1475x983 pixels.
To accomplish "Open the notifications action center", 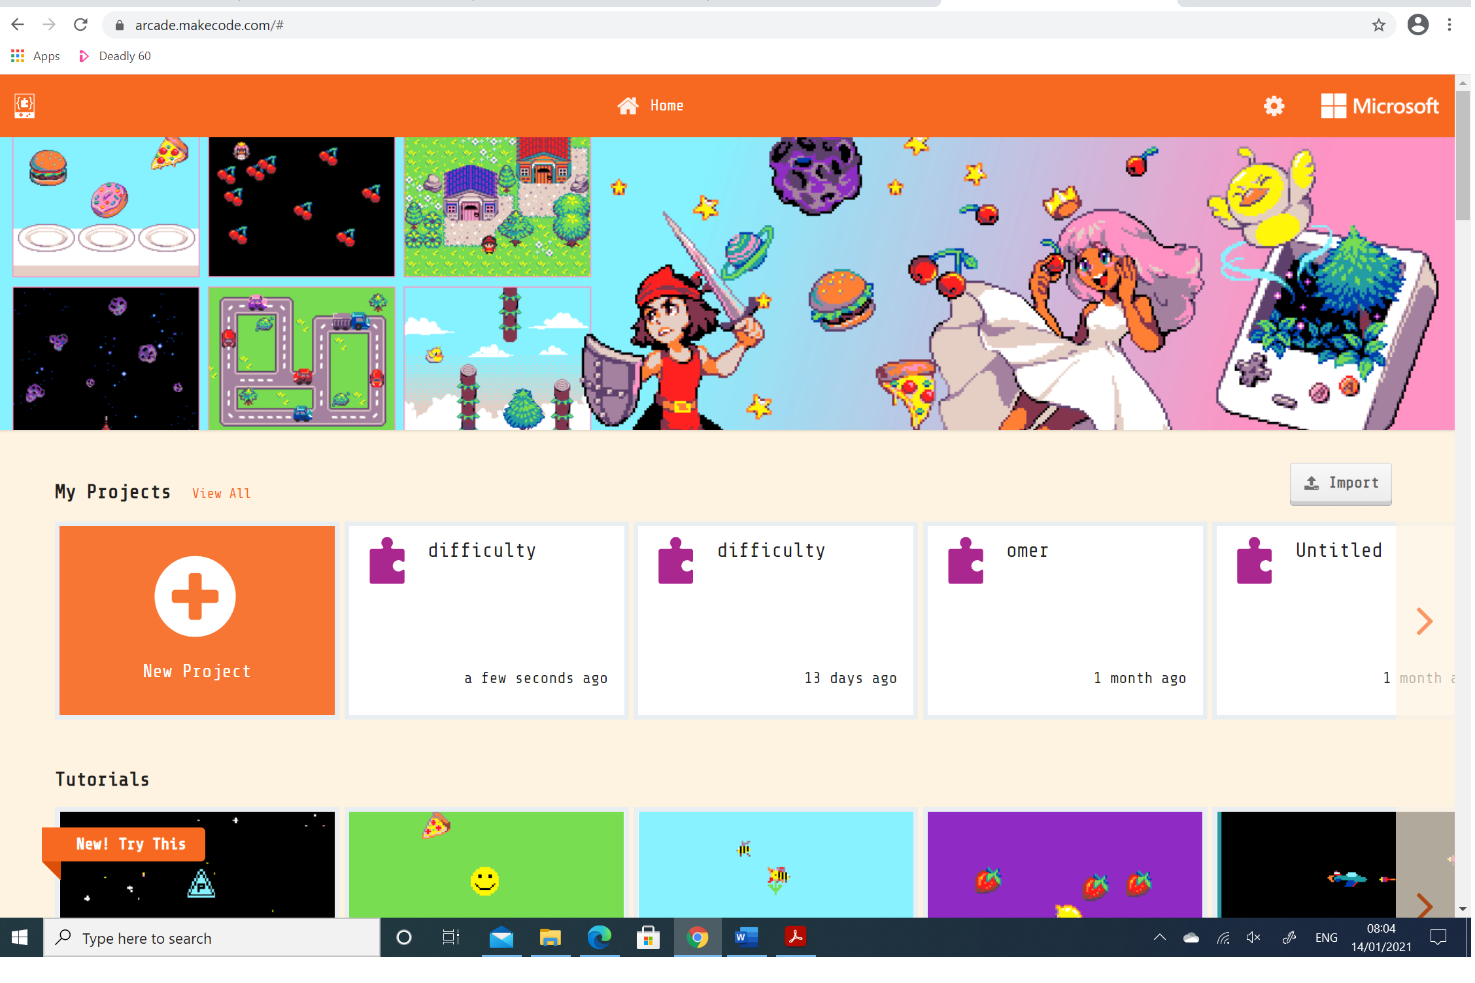I will pyautogui.click(x=1438, y=937).
